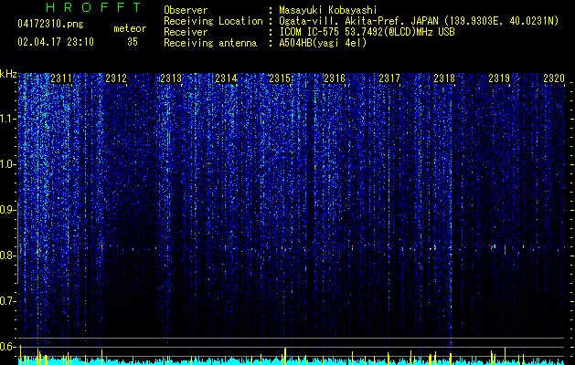Click the 2313 time marker

[171, 78]
